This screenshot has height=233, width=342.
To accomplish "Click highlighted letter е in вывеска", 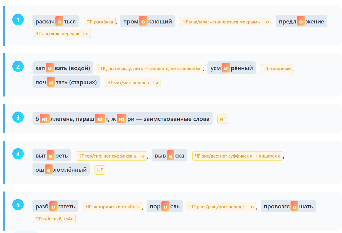I will 171,155.
